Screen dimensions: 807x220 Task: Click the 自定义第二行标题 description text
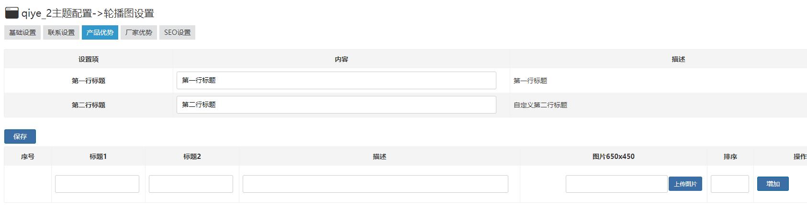click(540, 105)
